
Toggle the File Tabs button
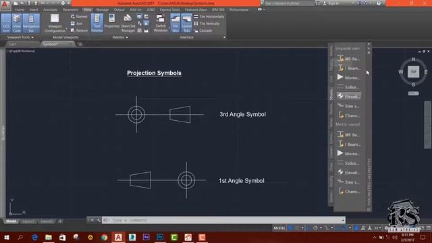coord(175,23)
